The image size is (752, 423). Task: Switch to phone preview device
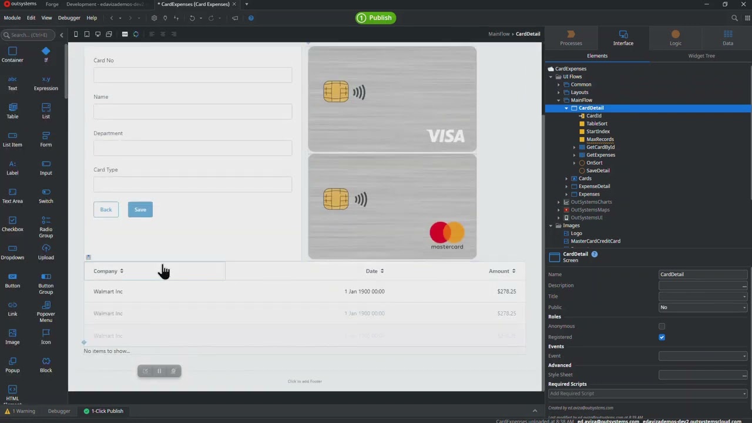click(x=76, y=34)
